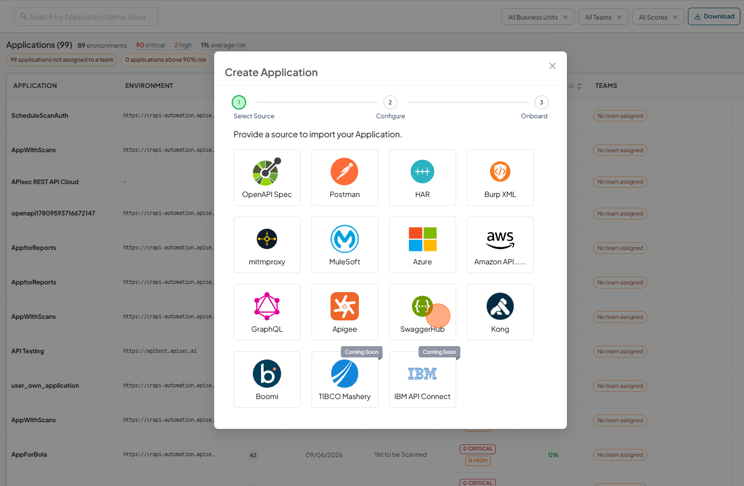Select the GraphQL source tile

pos(267,312)
